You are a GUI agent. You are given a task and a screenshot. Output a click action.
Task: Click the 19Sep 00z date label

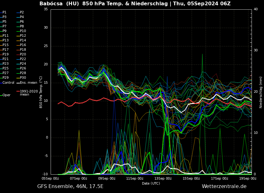(x=248, y=179)
